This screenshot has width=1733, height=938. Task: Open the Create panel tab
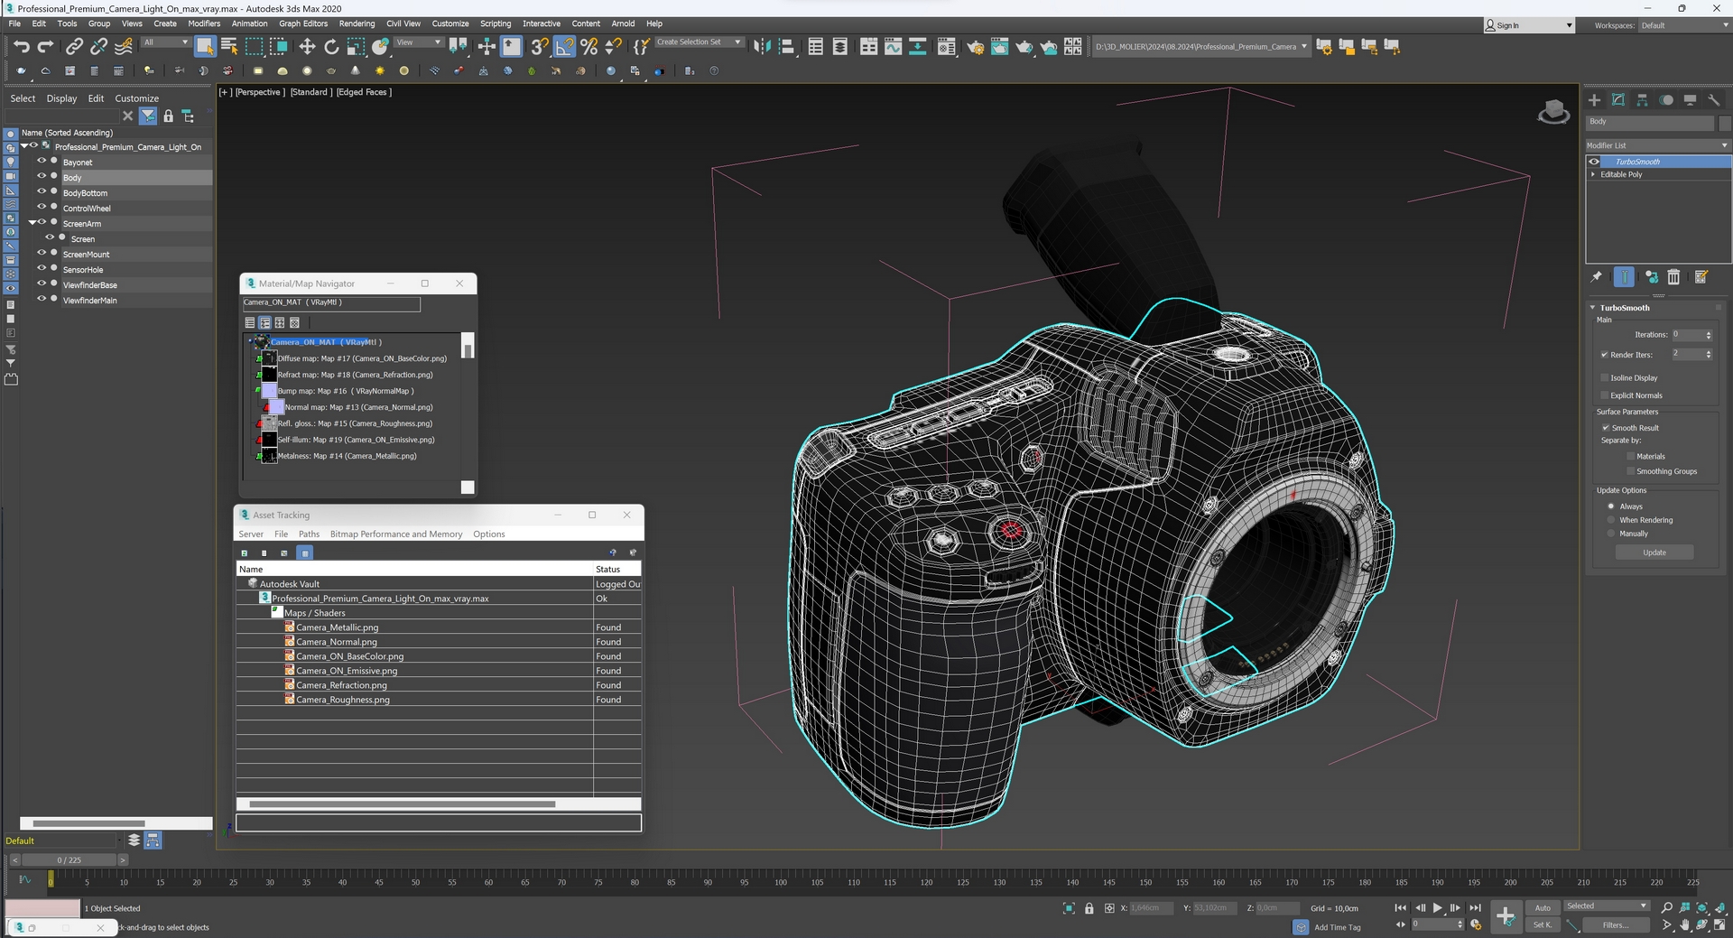tap(1594, 99)
